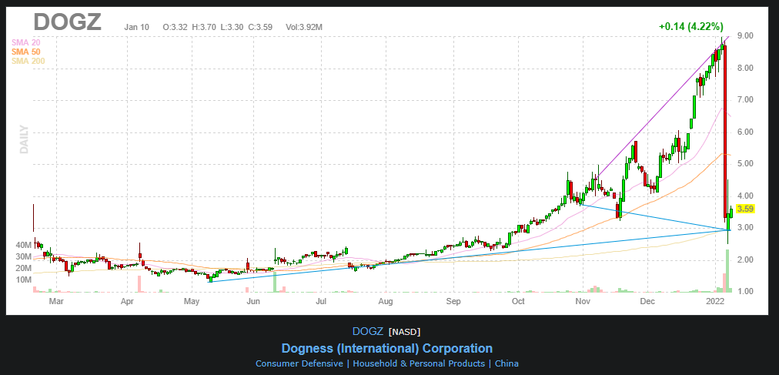
Task: Click the 7.00 price axis label
Action: coord(745,100)
